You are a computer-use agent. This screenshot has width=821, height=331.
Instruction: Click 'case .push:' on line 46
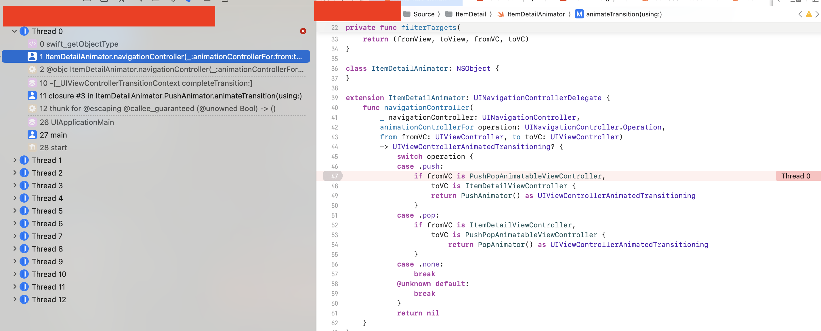click(x=420, y=166)
